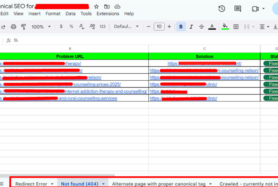The width and height of the screenshot is (278, 187).
Task: Increase decimal places
Action: pyautogui.click(x=92, y=26)
